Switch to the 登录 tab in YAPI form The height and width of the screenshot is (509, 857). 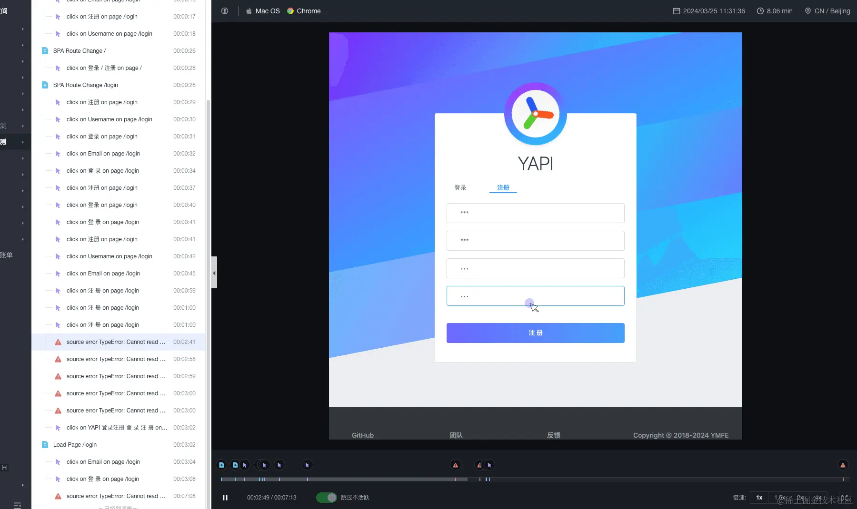tap(460, 188)
